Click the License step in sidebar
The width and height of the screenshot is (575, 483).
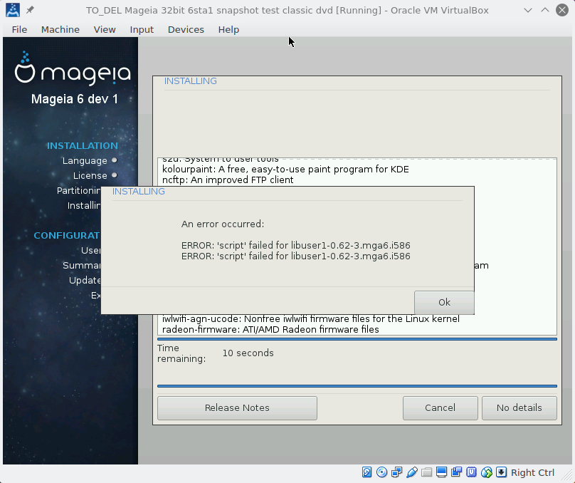coord(90,175)
